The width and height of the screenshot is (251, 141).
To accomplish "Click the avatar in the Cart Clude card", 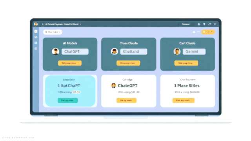I will tap(177, 51).
